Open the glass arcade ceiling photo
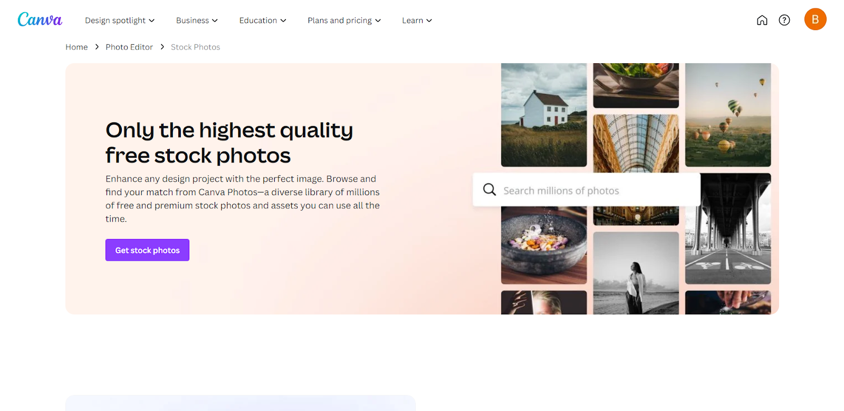Viewport: 844px width, 411px height. (636, 144)
